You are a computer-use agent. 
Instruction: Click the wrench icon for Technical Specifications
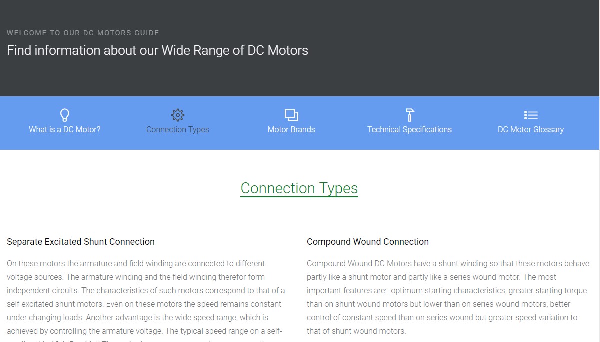click(x=409, y=115)
